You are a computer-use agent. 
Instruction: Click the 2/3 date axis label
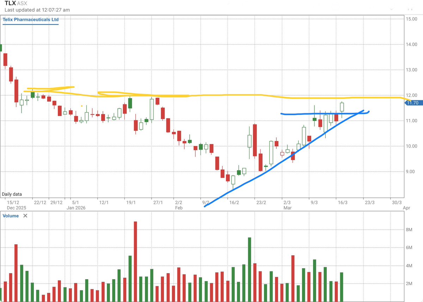coord(287,203)
